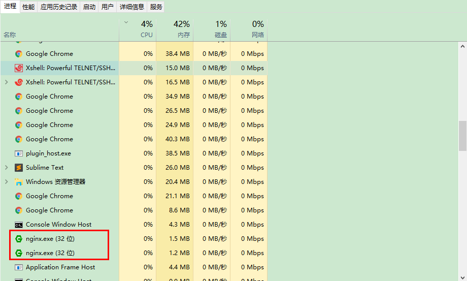Click Xshell icon in the 15.0 MB row

pos(19,68)
